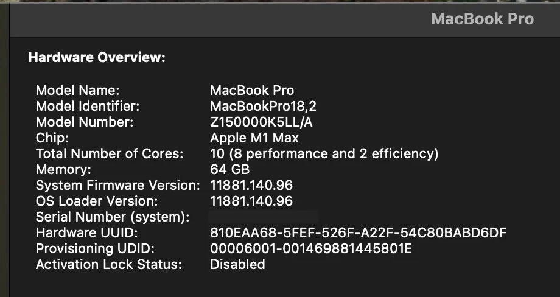Click the Model Name label
Image resolution: width=560 pixels, height=297 pixels.
coord(77,90)
